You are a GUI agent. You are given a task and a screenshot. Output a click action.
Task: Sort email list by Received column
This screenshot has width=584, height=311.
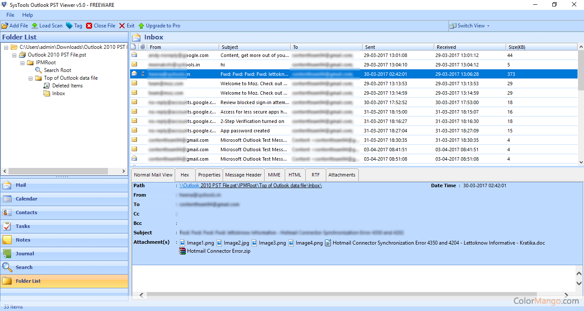coord(470,47)
